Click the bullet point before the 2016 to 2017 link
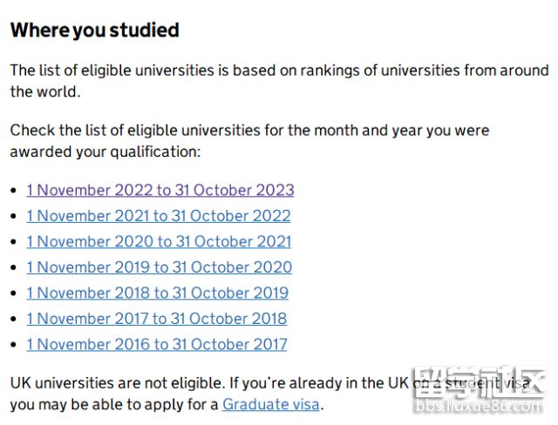 (x=14, y=345)
